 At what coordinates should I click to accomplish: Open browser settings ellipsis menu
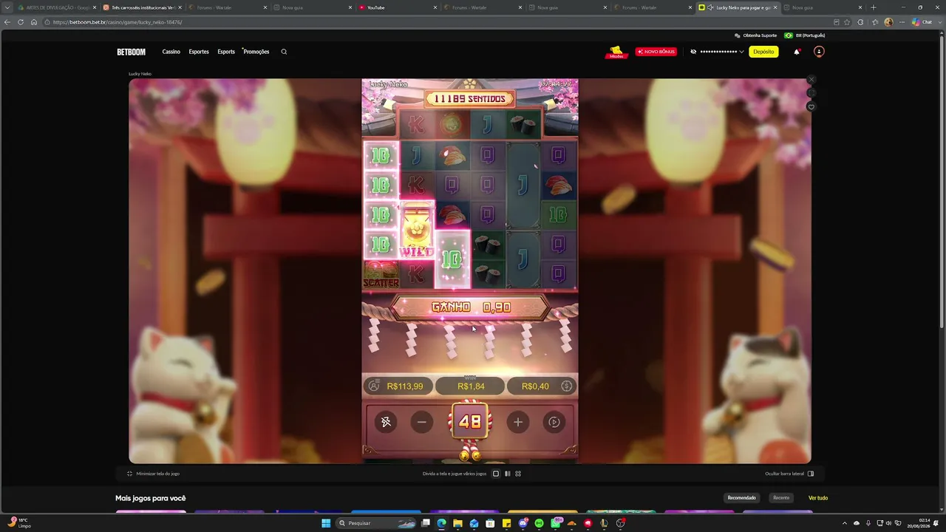902,22
